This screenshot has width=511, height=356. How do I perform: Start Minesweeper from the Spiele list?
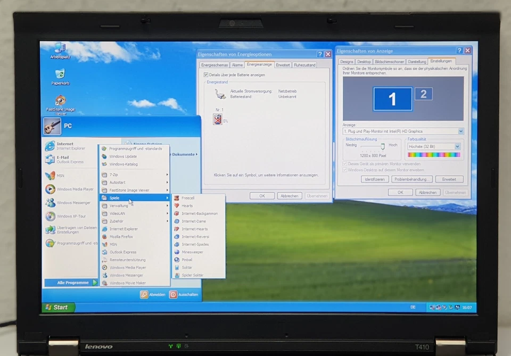pyautogui.click(x=193, y=252)
